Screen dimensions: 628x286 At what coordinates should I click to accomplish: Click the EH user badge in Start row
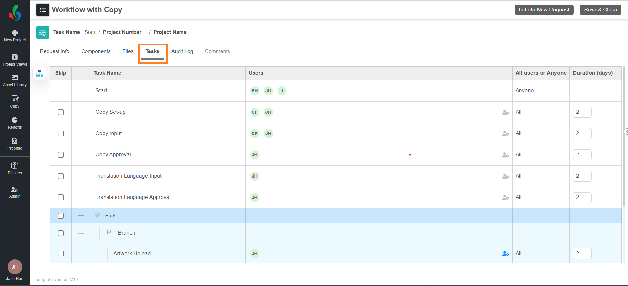tap(255, 91)
